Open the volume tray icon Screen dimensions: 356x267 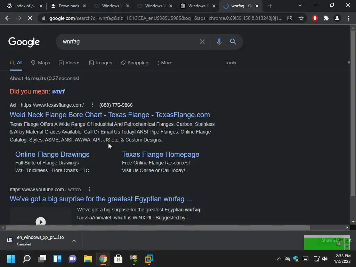click(325, 259)
